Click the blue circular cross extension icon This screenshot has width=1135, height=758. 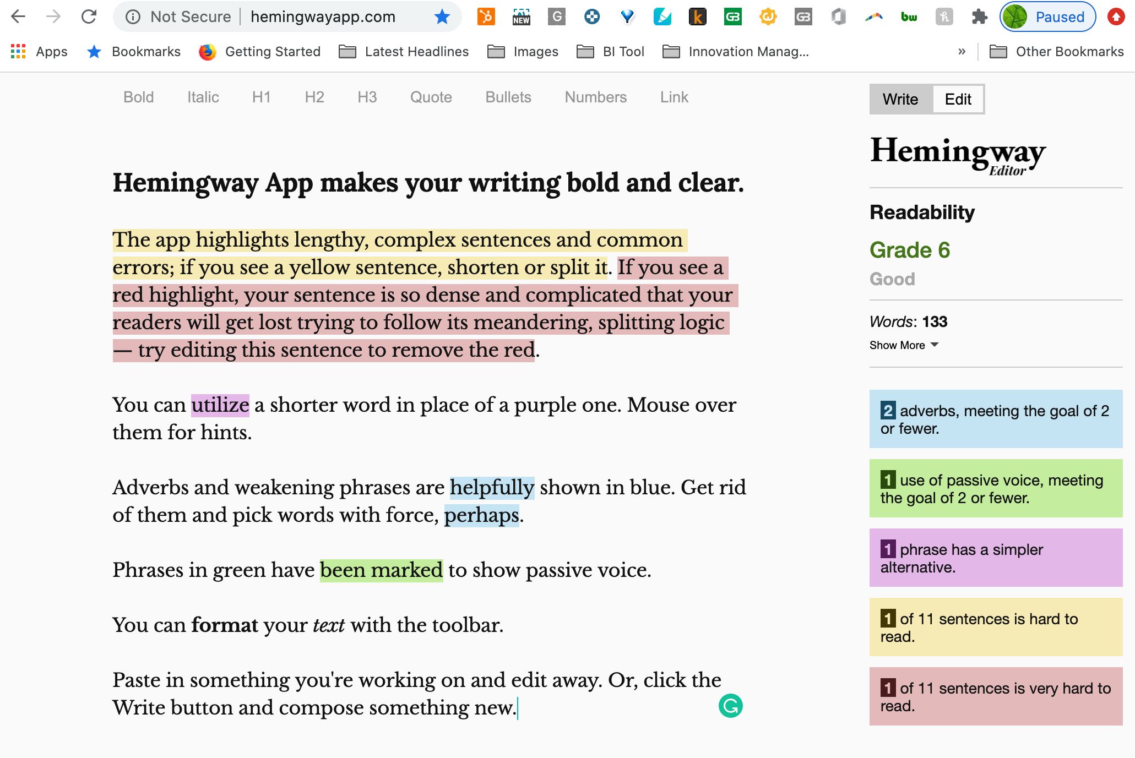[592, 17]
